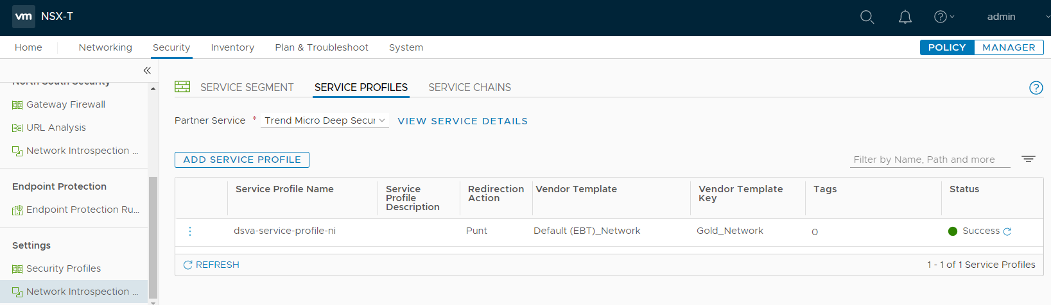Open the admin user menu
The height and width of the screenshot is (305, 1051).
[x=1001, y=17]
